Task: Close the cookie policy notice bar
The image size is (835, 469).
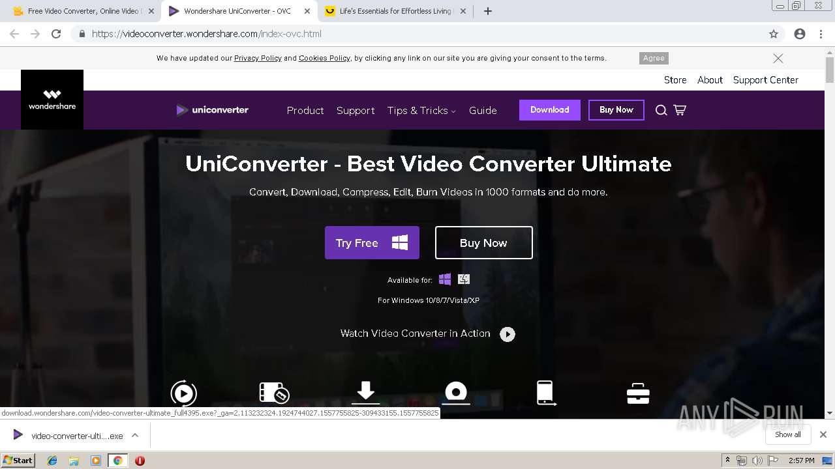Action: click(x=778, y=58)
